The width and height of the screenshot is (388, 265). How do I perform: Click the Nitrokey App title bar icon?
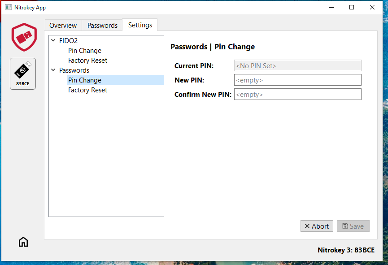8,8
